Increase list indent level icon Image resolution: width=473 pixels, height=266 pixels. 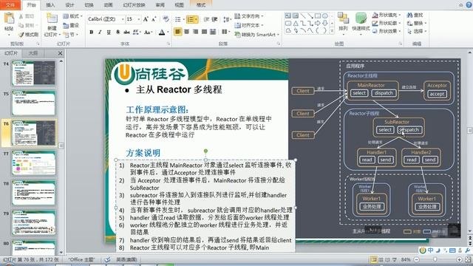point(214,19)
